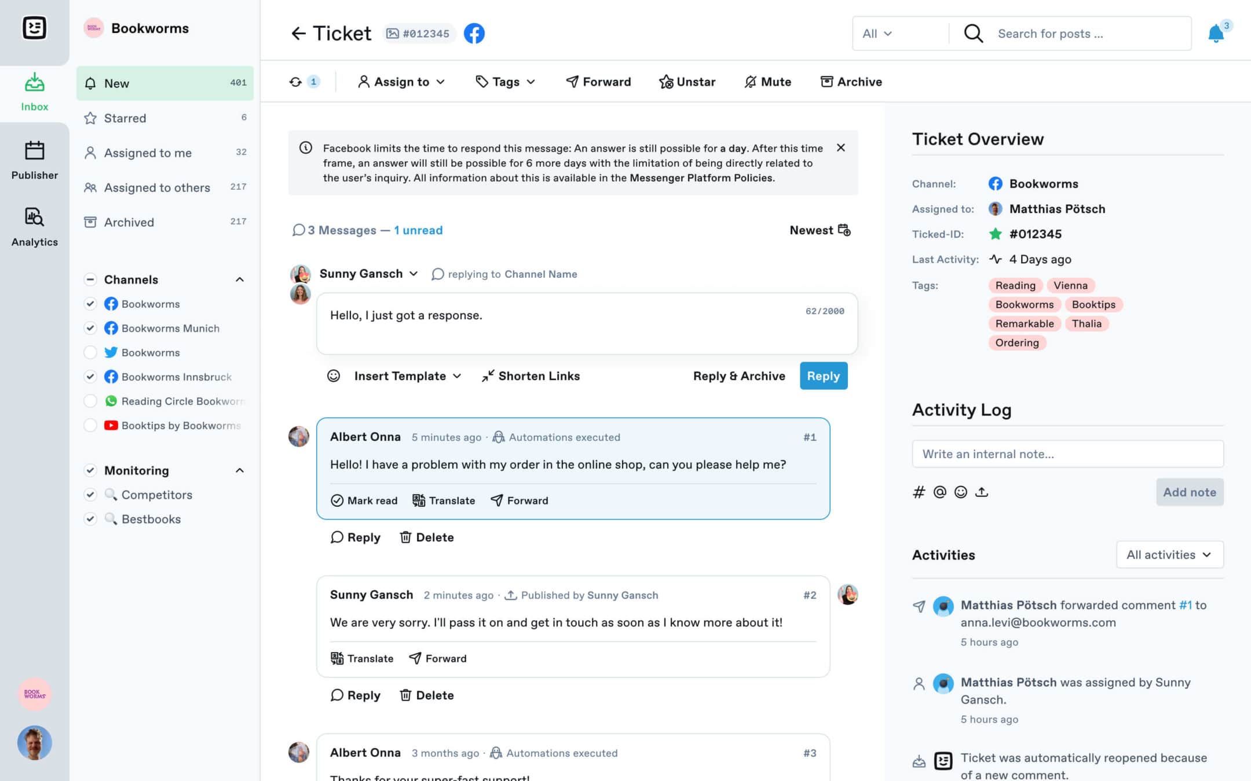1251x781 pixels.
Task: Click Shorten Links in reply composer
Action: click(531, 376)
